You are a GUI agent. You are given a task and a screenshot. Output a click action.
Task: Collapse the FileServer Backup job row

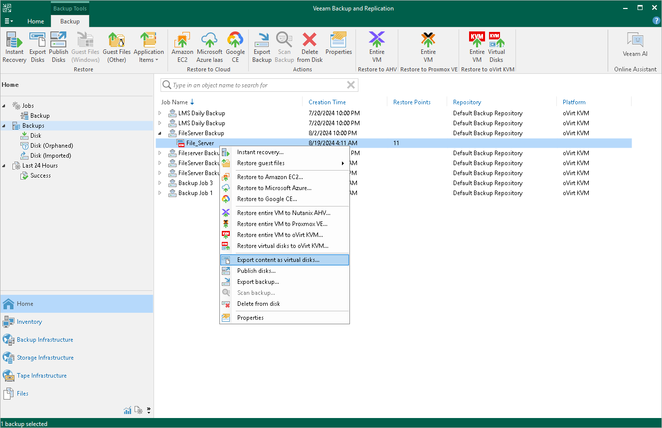coord(160,133)
